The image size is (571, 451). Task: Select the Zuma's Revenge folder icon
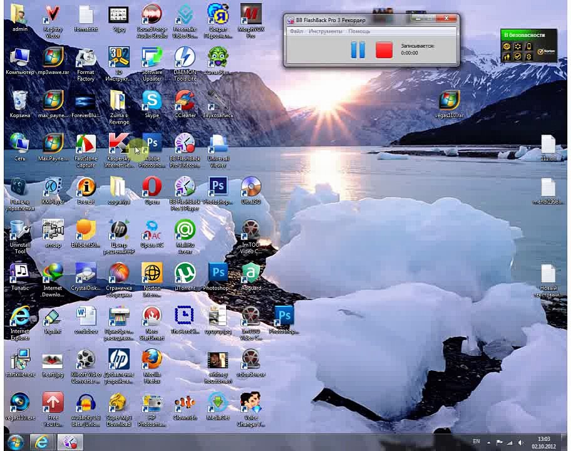click(x=118, y=108)
